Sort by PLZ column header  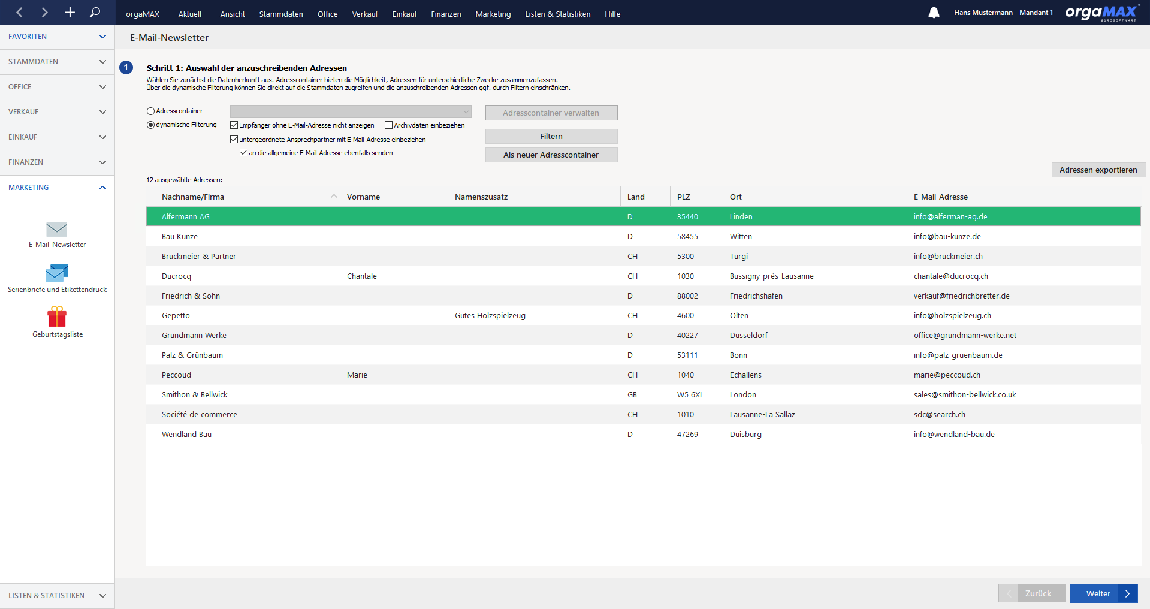(x=696, y=197)
